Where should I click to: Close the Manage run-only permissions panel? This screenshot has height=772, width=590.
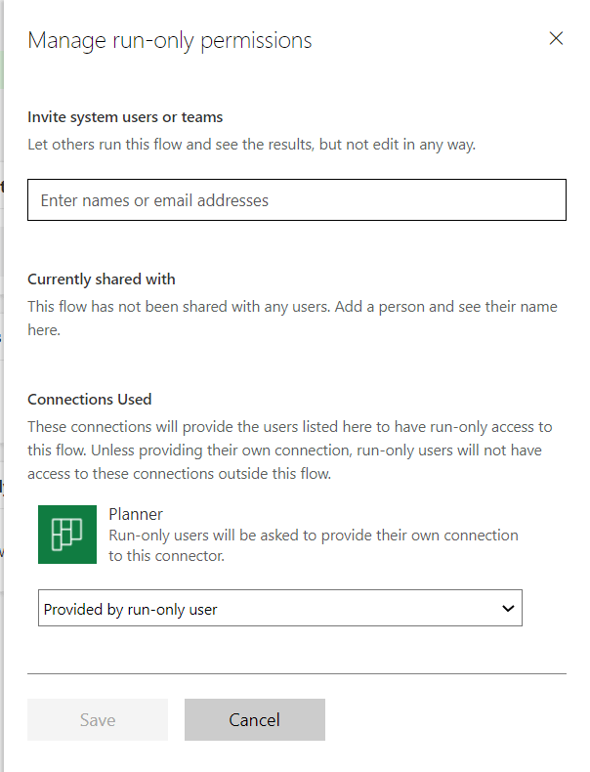[556, 38]
